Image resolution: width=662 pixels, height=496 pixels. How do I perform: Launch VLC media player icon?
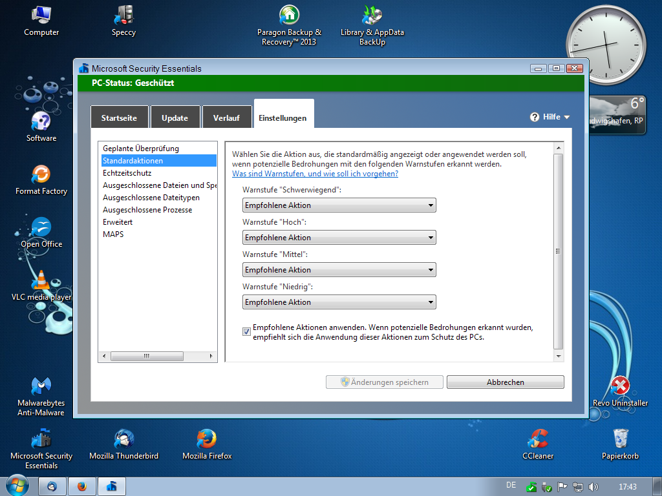41,286
